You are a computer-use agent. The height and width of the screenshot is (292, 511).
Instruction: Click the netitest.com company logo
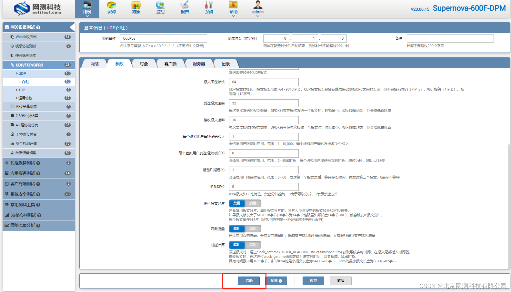pos(38,9)
